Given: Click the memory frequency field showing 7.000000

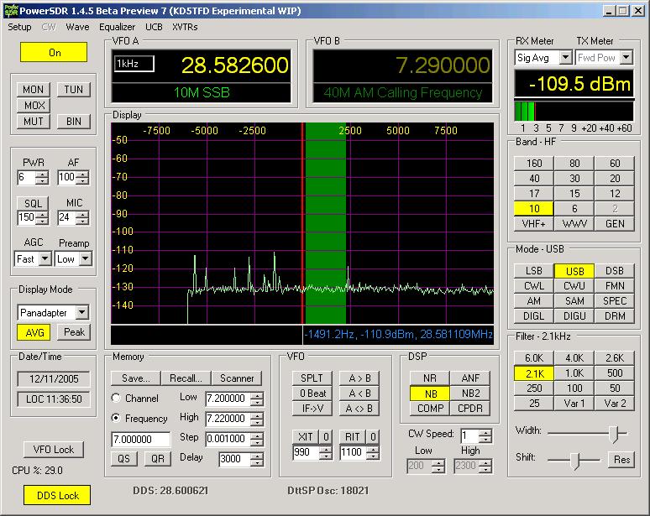Looking at the screenshot, I should point(140,439).
